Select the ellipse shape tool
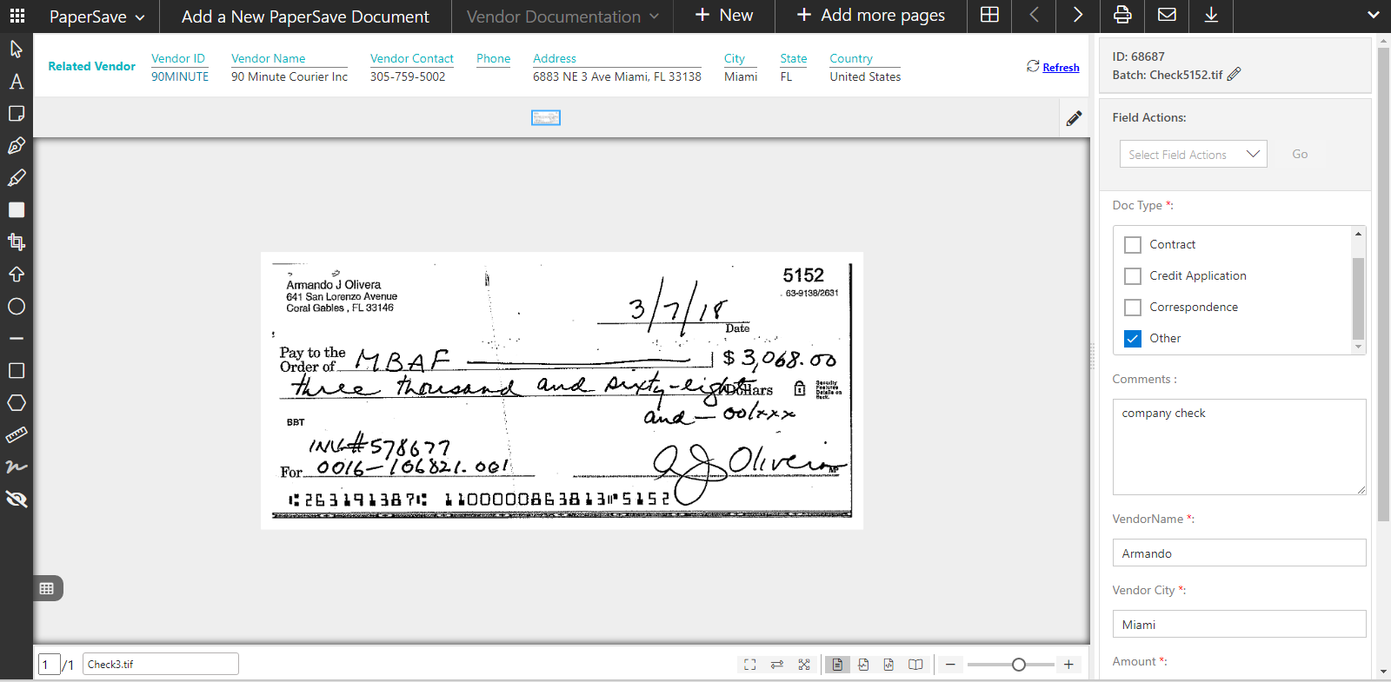Viewport: 1391px width, 682px height. 17,307
